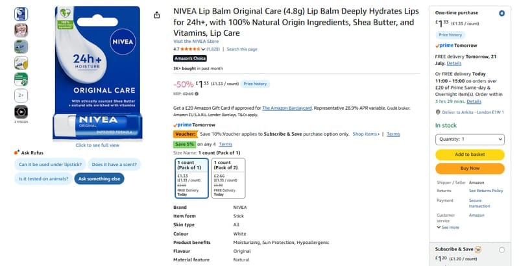Select the Subscribe & Save radio button

[501, 250]
